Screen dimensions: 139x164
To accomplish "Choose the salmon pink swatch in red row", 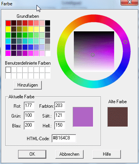I will (x=36, y=23).
